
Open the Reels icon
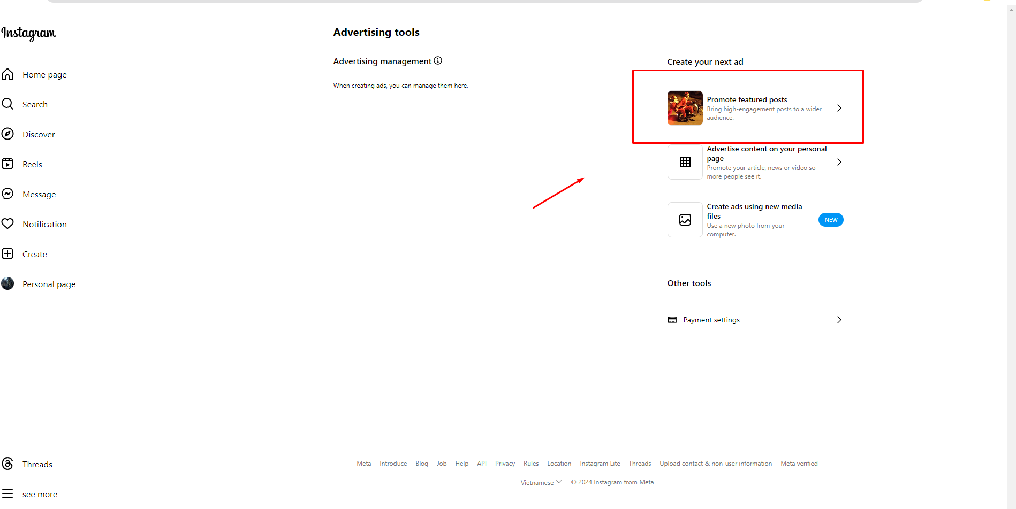click(x=7, y=164)
